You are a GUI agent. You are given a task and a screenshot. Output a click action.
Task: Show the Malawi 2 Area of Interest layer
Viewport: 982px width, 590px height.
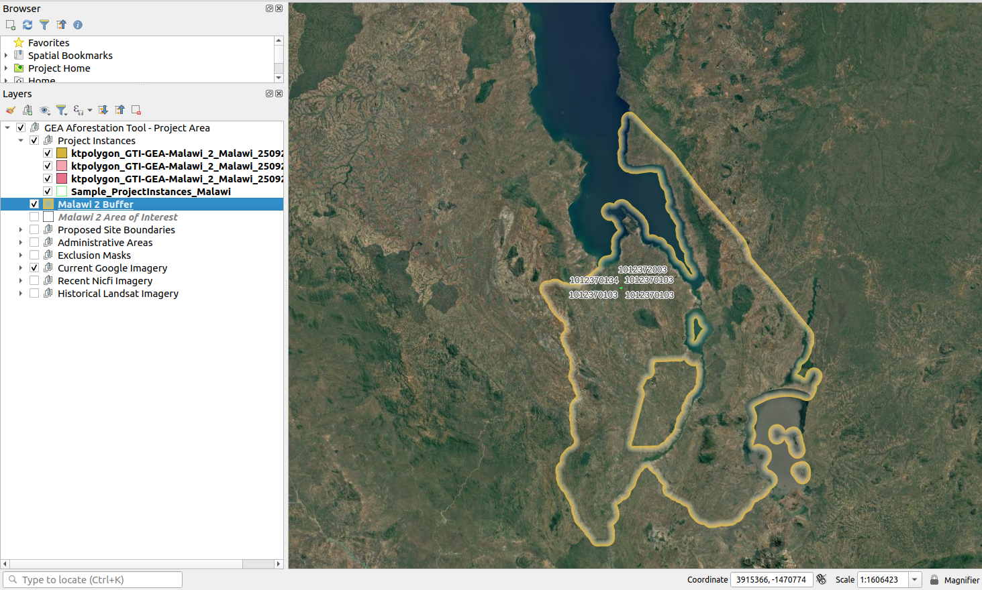[x=34, y=217]
